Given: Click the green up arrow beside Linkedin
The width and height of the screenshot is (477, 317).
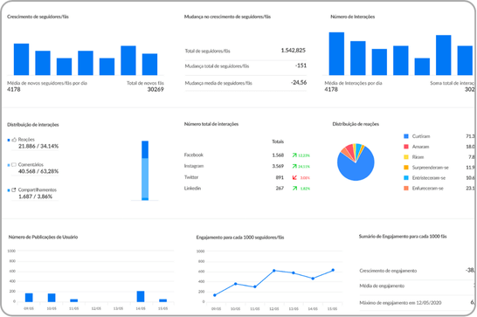Looking at the screenshot, I should [x=294, y=189].
